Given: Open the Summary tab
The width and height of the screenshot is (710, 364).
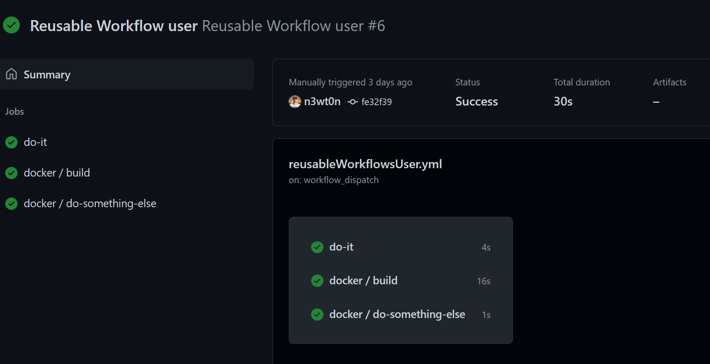Looking at the screenshot, I should coord(47,75).
